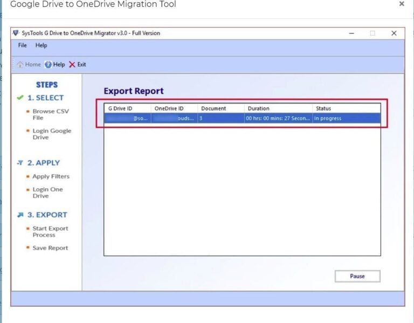Click the Home icon in toolbar
Screen dimensions: 414x323
(x=20, y=65)
